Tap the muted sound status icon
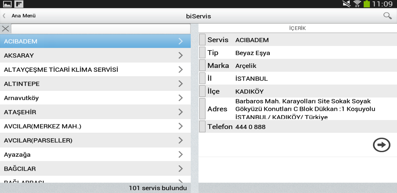Viewport: 397px width, 193px height. (x=347, y=4)
